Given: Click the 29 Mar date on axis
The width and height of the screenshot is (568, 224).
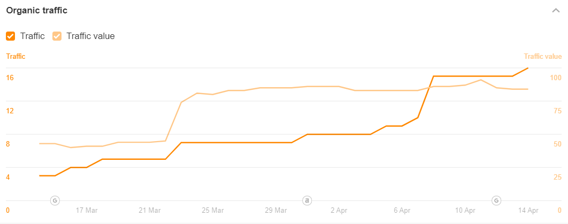Looking at the screenshot, I should [x=276, y=210].
